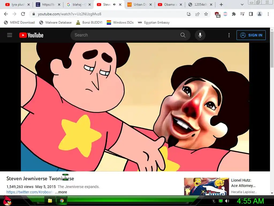Click the YouTube logo
The width and height of the screenshot is (274, 206).
pyautogui.click(x=31, y=35)
